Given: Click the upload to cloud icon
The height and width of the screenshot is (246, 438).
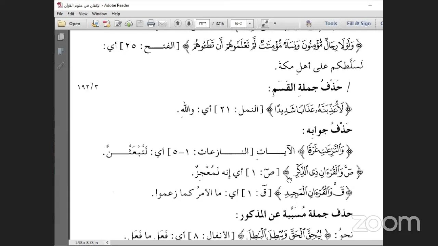Looking at the screenshot, I should tap(129, 24).
